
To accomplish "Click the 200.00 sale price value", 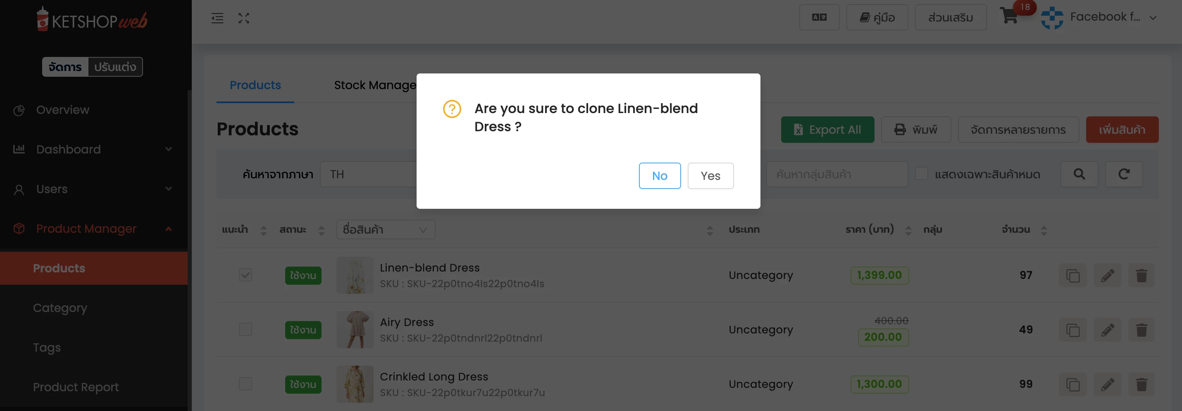I will (x=883, y=337).
